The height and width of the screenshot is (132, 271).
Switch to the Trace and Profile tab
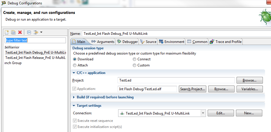(x=226, y=42)
